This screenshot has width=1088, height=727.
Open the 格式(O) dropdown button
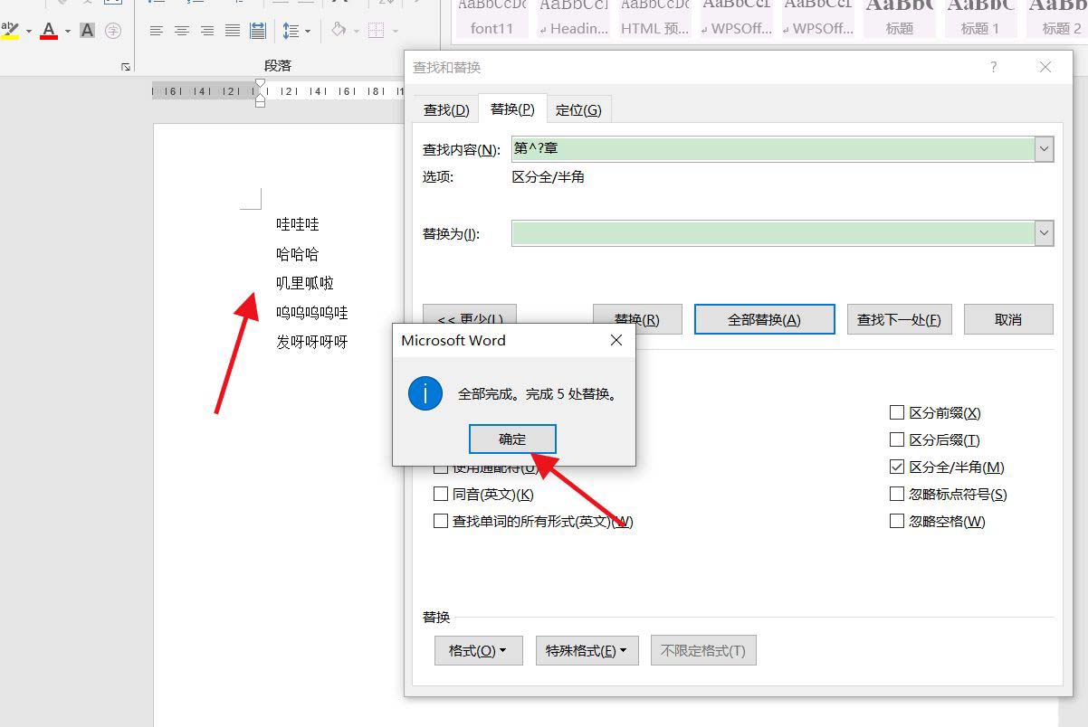(x=478, y=650)
